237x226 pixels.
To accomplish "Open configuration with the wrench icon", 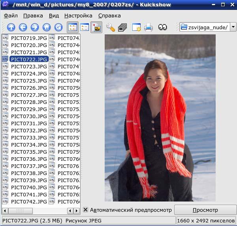I will [111, 27].
